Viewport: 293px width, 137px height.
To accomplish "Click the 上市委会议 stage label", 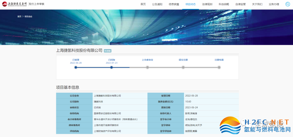I will pyautogui.click(x=147, y=60).
